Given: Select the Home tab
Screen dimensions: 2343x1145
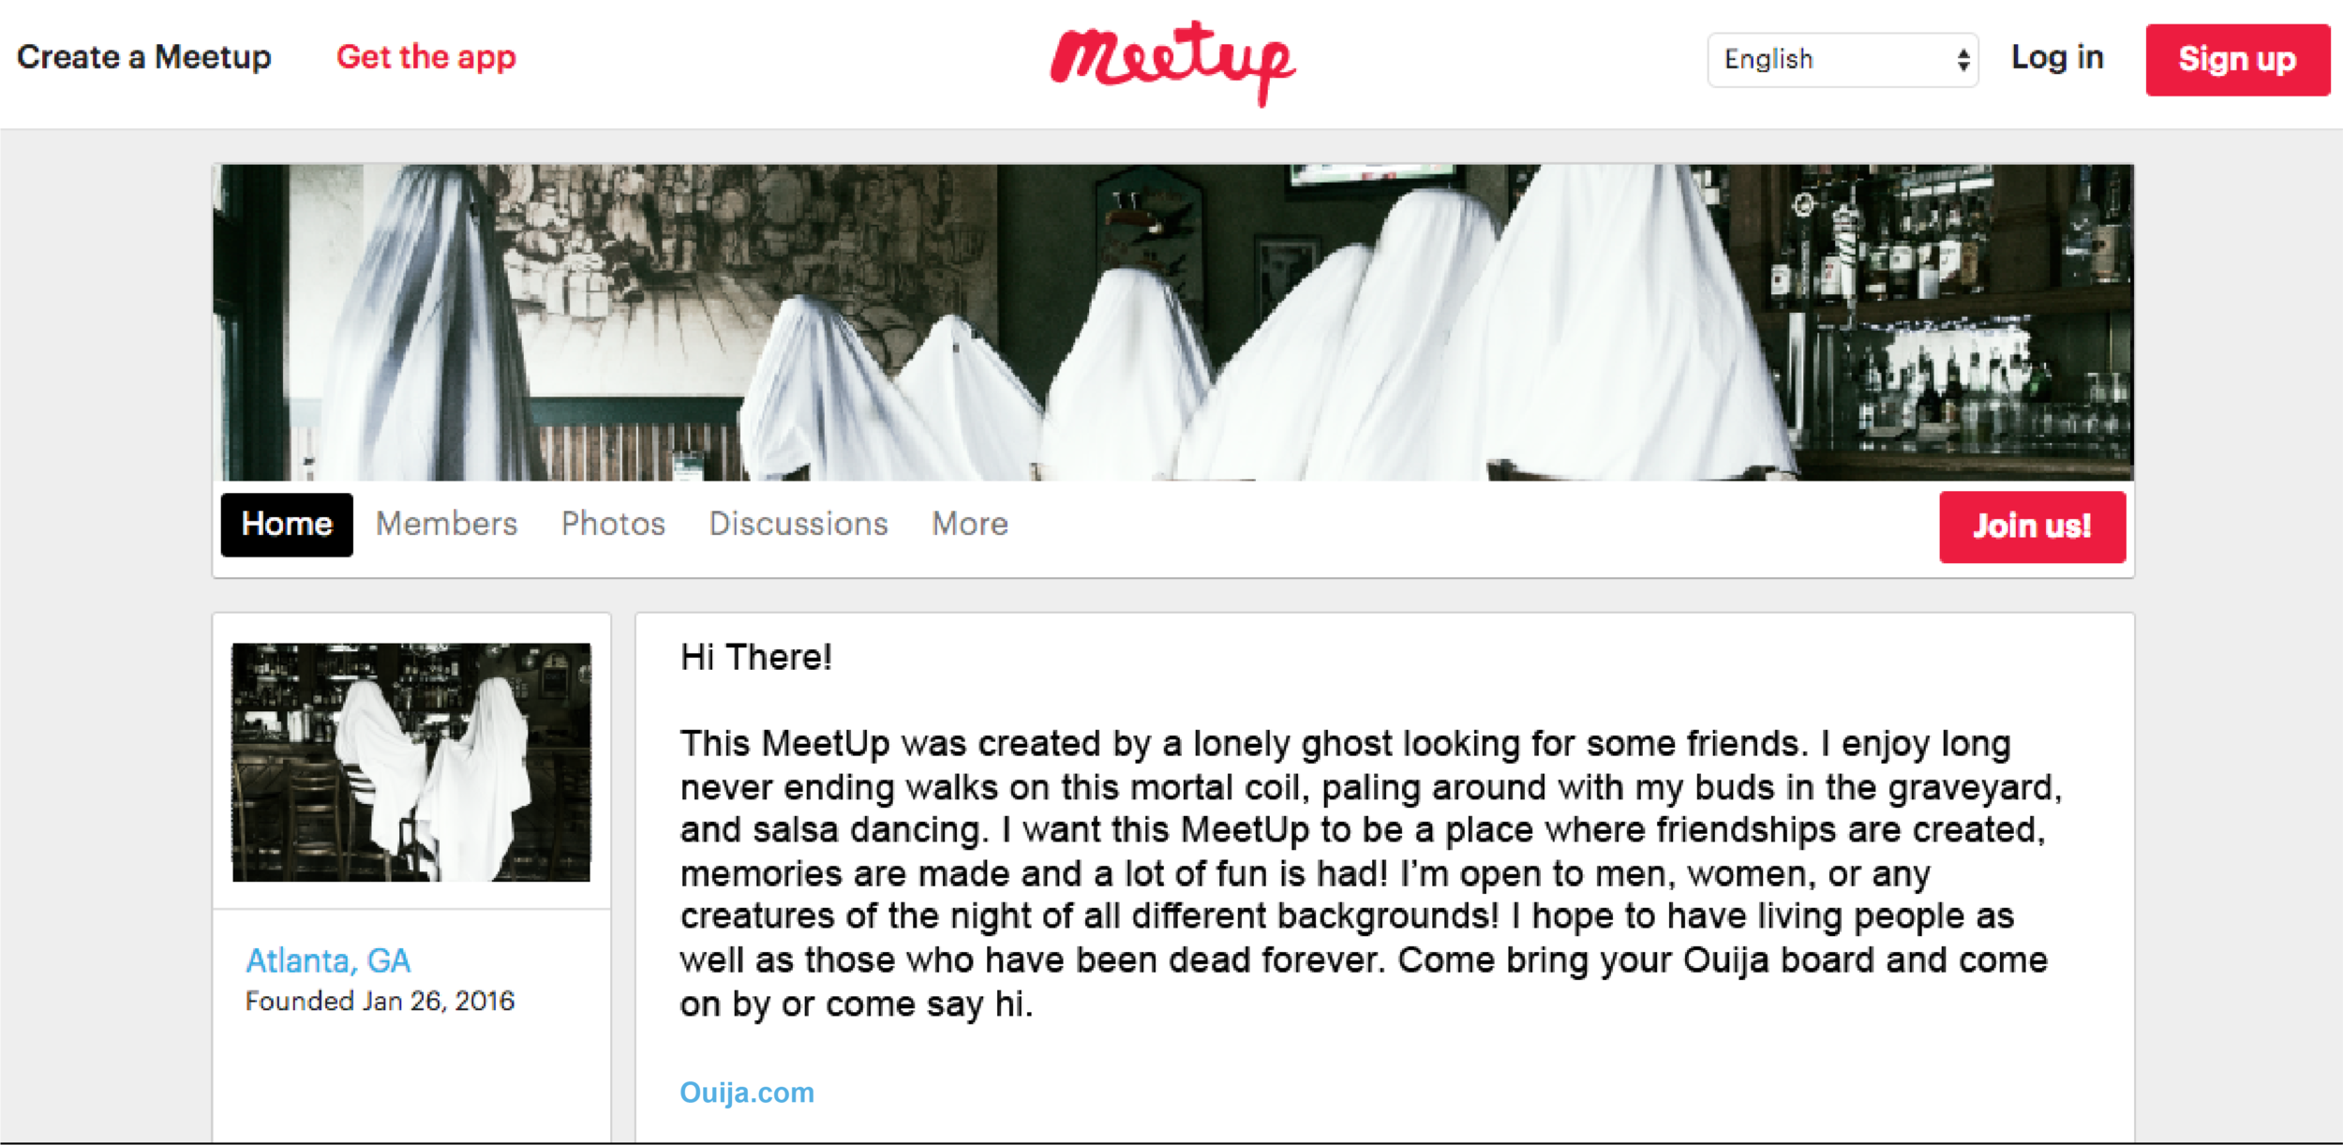Looking at the screenshot, I should click(x=287, y=525).
